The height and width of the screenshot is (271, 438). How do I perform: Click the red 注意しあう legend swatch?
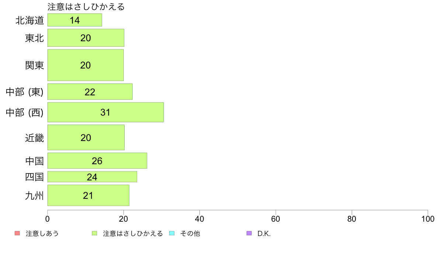point(17,233)
